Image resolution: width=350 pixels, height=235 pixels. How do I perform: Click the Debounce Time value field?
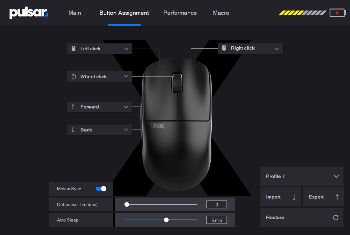click(x=216, y=204)
